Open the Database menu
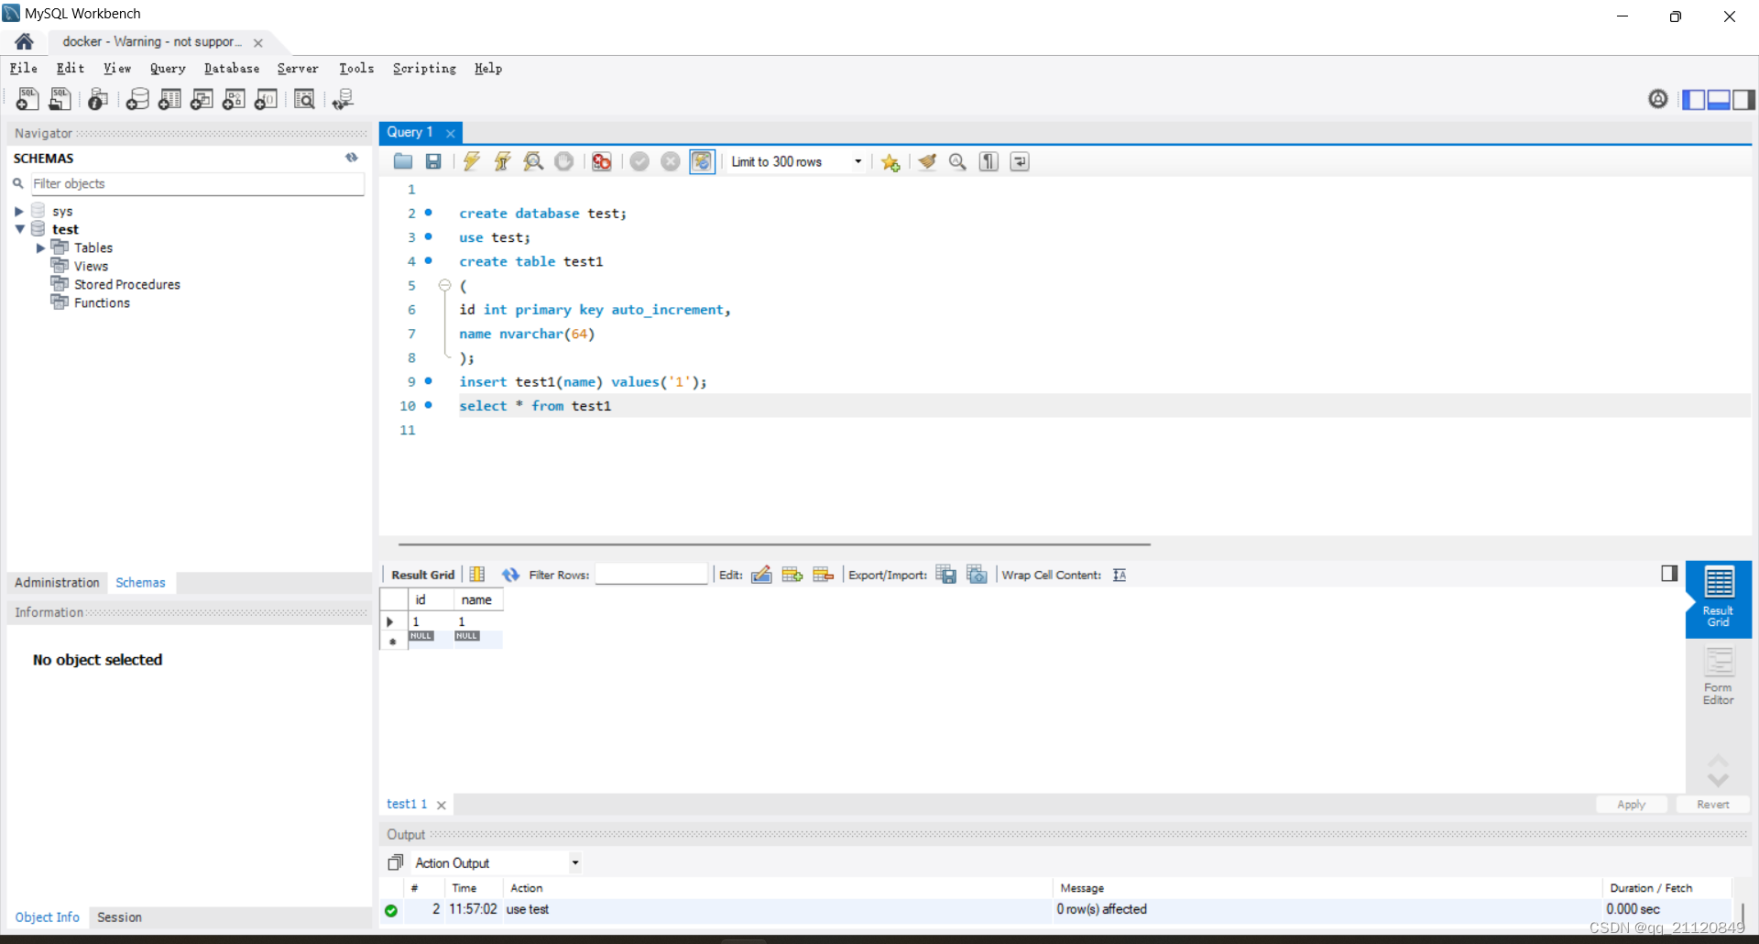This screenshot has width=1759, height=944. coord(232,68)
